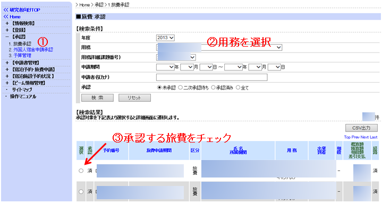Click the CSV出力 button
Viewport: 382px width, 204px height.
(x=361, y=128)
